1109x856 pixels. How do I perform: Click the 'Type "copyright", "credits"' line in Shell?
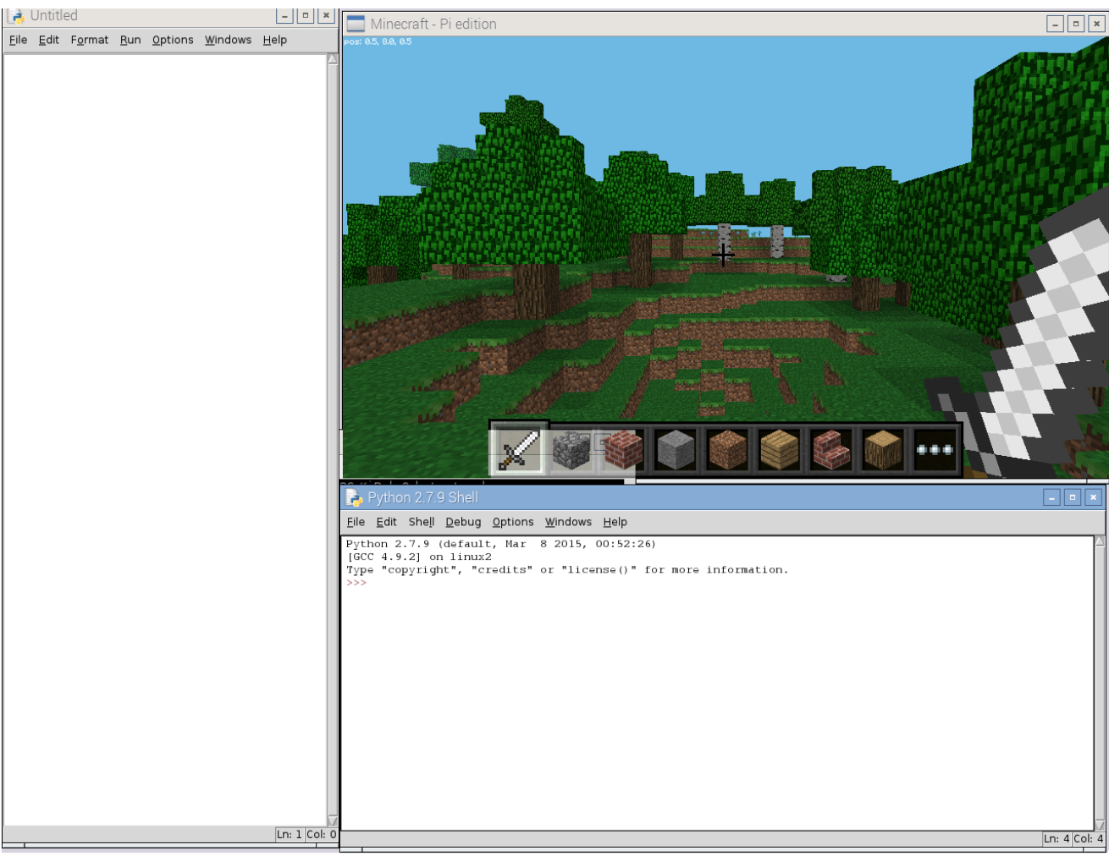pos(566,569)
